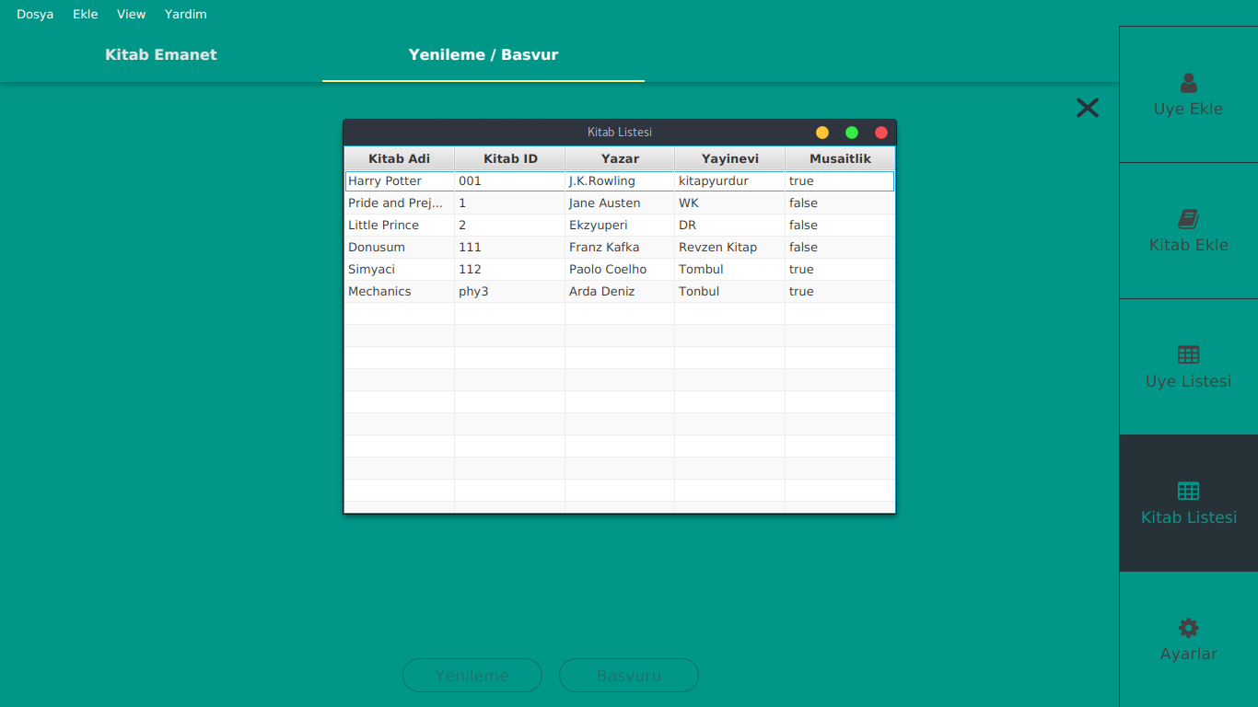
Task: Dismiss the view with the X icon
Action: (x=1087, y=108)
